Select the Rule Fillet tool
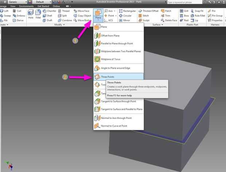The height and width of the screenshot is (172, 226). [x=198, y=16]
